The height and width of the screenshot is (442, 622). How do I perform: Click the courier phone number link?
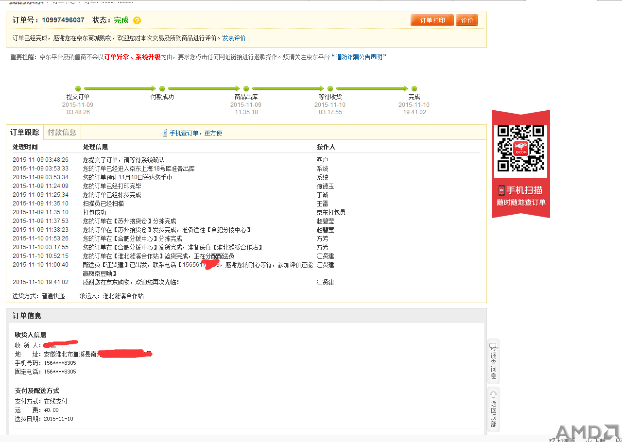pyautogui.click(x=201, y=265)
